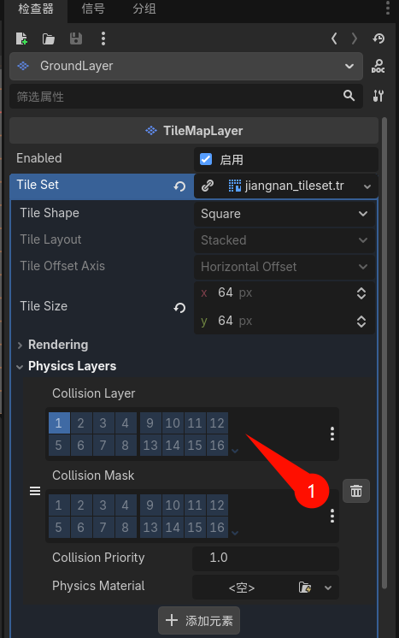
Task: Open the object history icon
Action: click(x=378, y=38)
